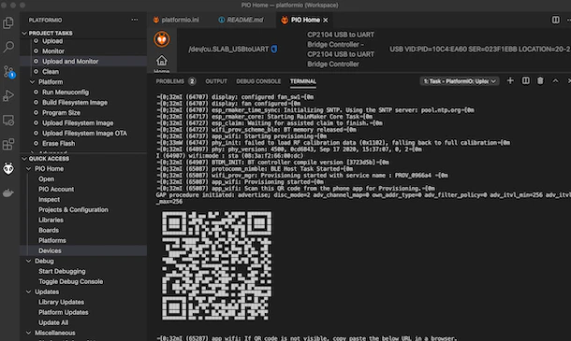Image resolution: width=571 pixels, height=341 pixels.
Task: Open the Search view in activity bar
Action: 8,47
